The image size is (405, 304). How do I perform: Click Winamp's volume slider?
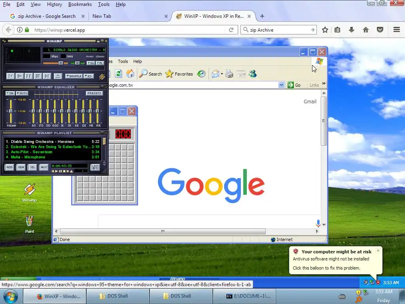55,63
